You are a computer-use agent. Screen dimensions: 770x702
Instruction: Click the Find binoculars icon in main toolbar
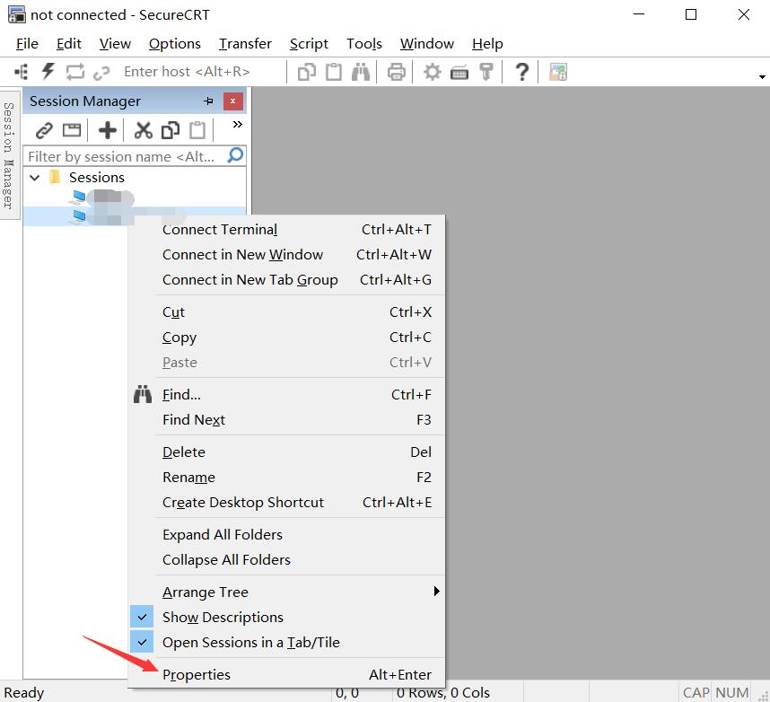361,72
